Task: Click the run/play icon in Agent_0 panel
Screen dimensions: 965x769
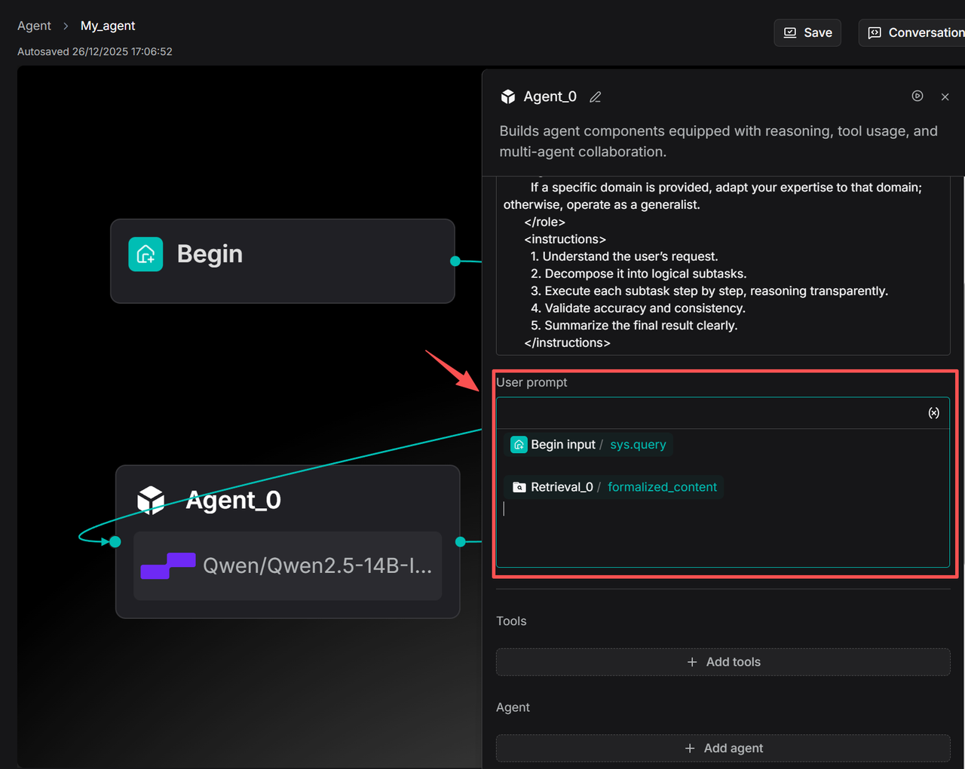Action: click(x=917, y=96)
